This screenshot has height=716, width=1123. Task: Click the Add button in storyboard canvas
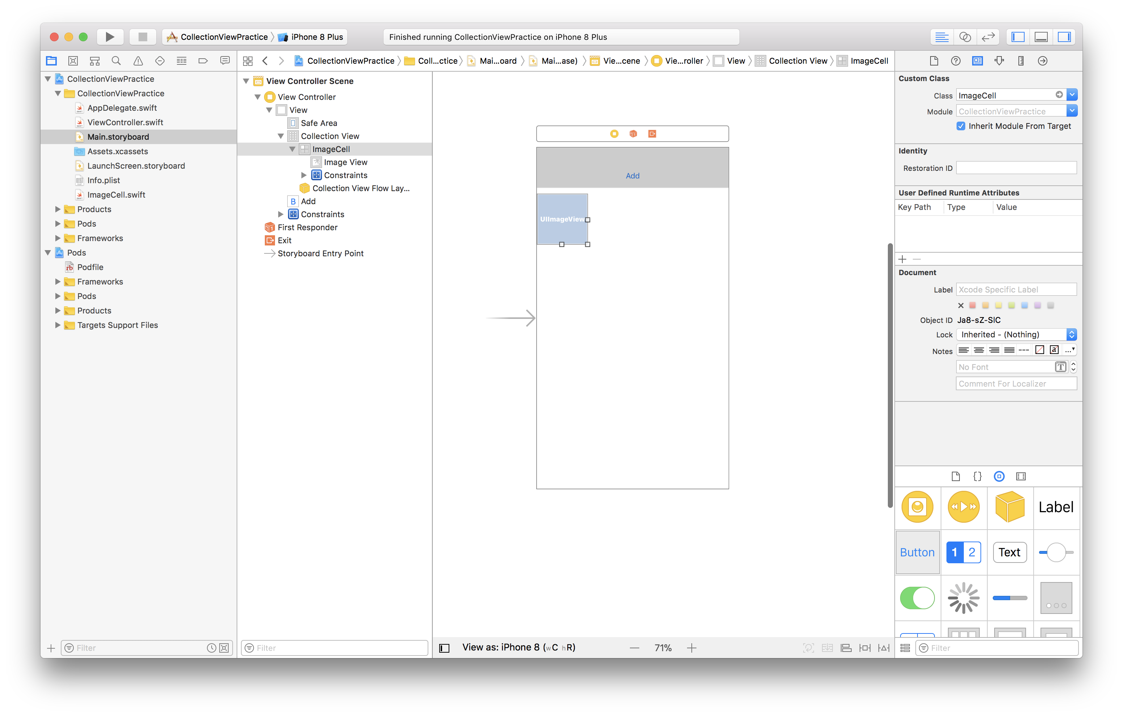tap(632, 175)
